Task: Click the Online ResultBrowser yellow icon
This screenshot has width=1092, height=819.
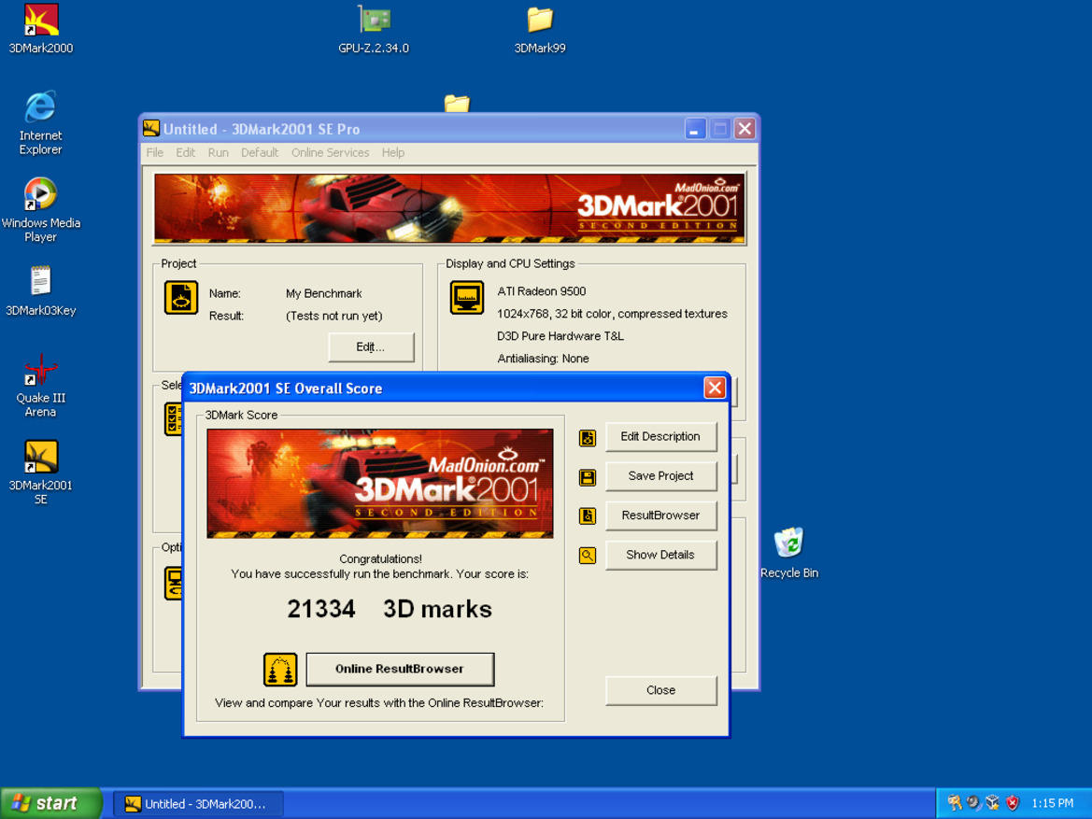Action: [x=280, y=670]
